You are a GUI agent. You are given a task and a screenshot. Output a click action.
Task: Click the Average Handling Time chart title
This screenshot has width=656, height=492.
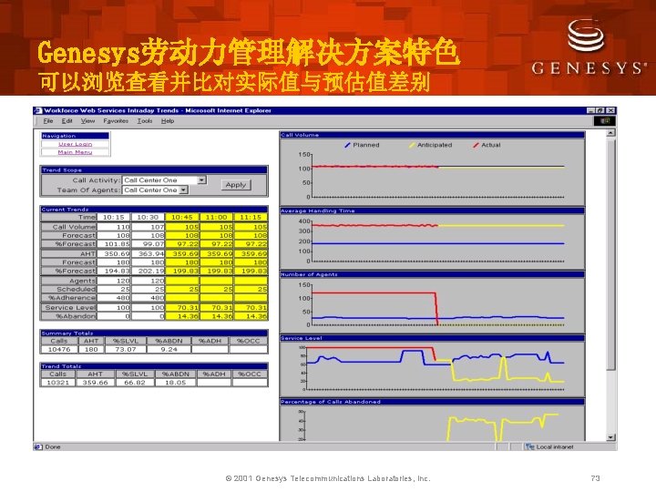point(318,210)
